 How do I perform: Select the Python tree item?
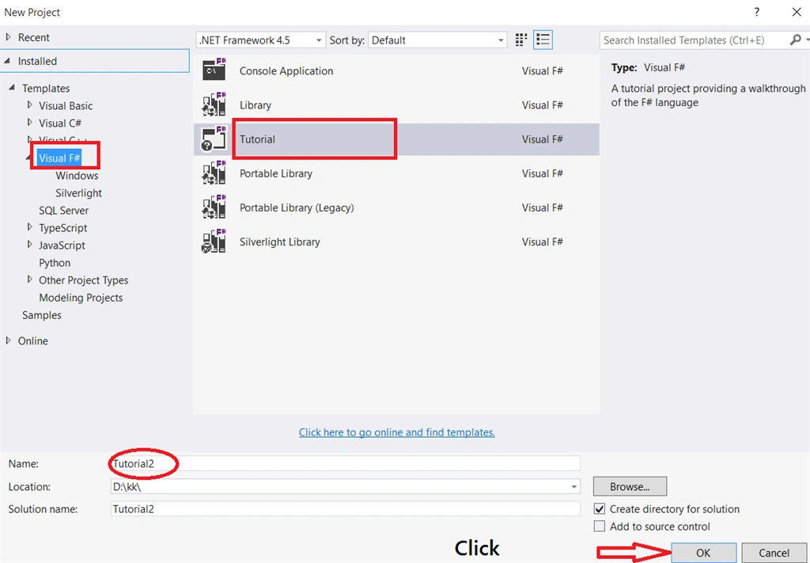pyautogui.click(x=55, y=263)
